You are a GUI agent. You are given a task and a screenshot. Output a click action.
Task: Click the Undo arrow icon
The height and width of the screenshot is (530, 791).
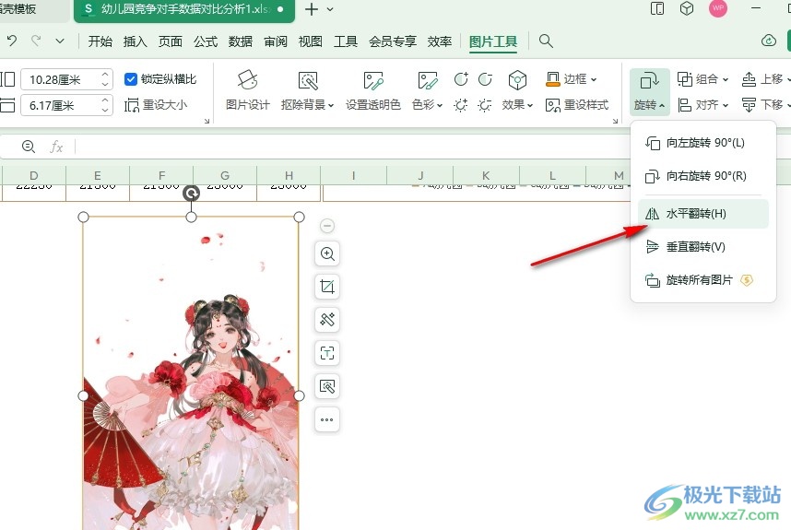(12, 41)
